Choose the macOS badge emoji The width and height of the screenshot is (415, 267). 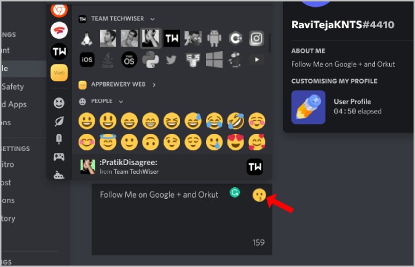(x=129, y=60)
